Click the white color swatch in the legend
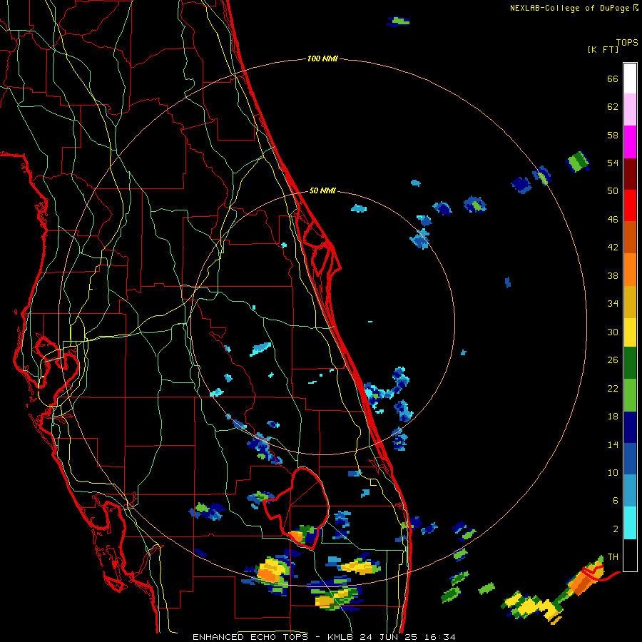This screenshot has height=642, width=642. (630, 78)
